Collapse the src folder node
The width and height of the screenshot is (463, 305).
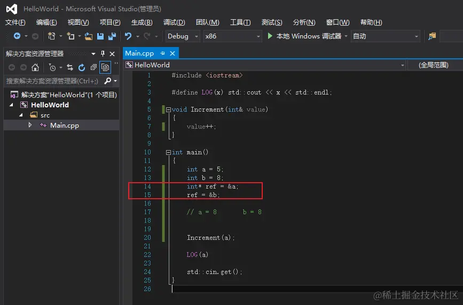(21, 115)
